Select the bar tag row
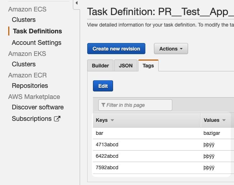The image size is (234, 185). (163, 133)
